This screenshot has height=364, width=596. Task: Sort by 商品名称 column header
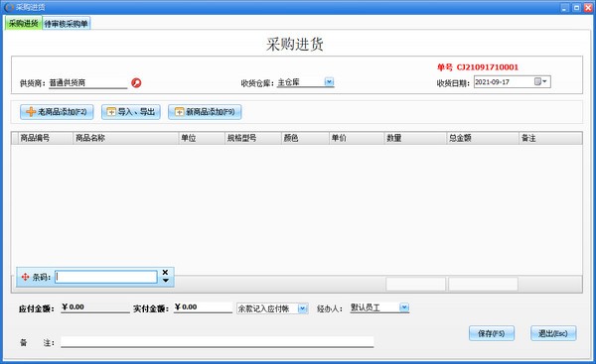[125, 138]
